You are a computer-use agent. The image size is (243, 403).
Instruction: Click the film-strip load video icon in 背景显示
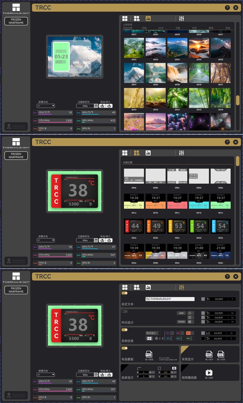pyautogui.click(x=221, y=354)
